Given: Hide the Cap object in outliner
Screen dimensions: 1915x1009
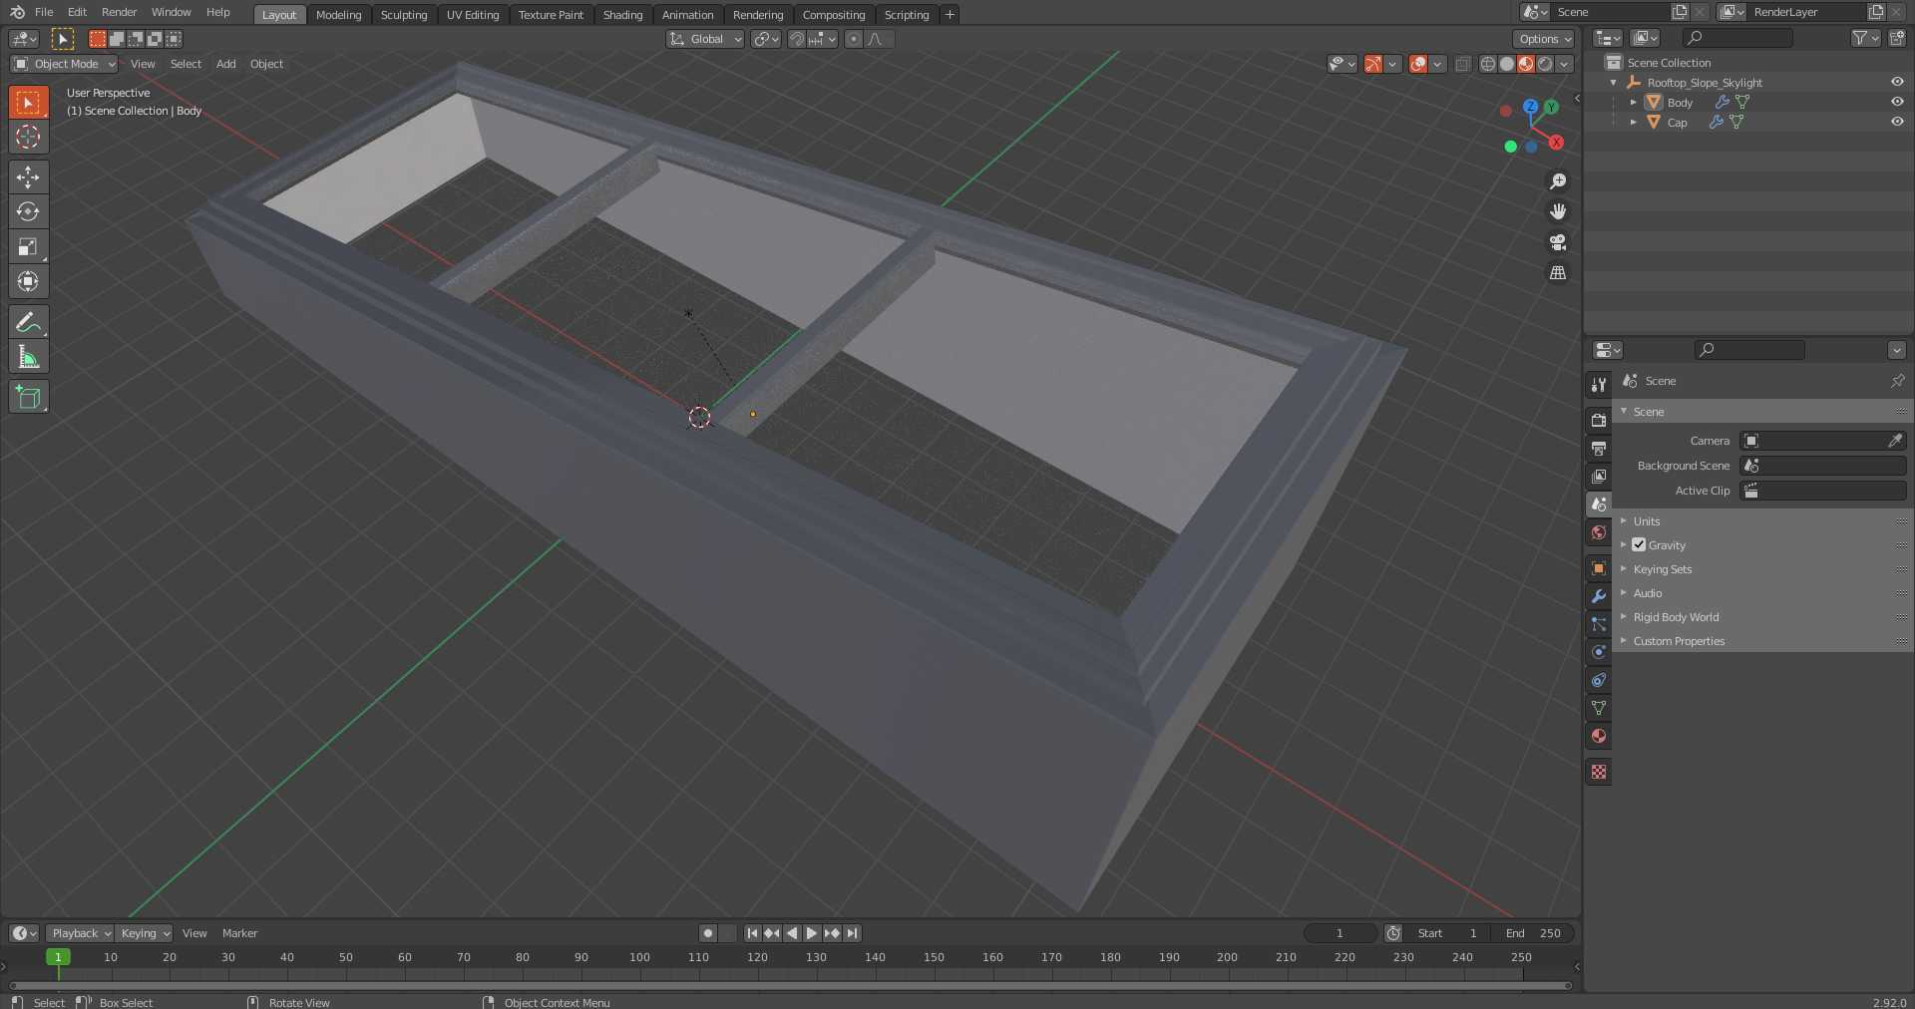Looking at the screenshot, I should pyautogui.click(x=1897, y=122).
